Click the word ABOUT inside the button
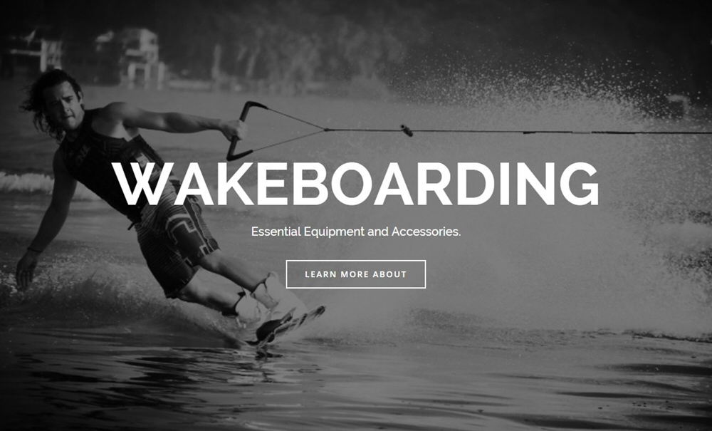The image size is (712, 431). [x=389, y=274]
